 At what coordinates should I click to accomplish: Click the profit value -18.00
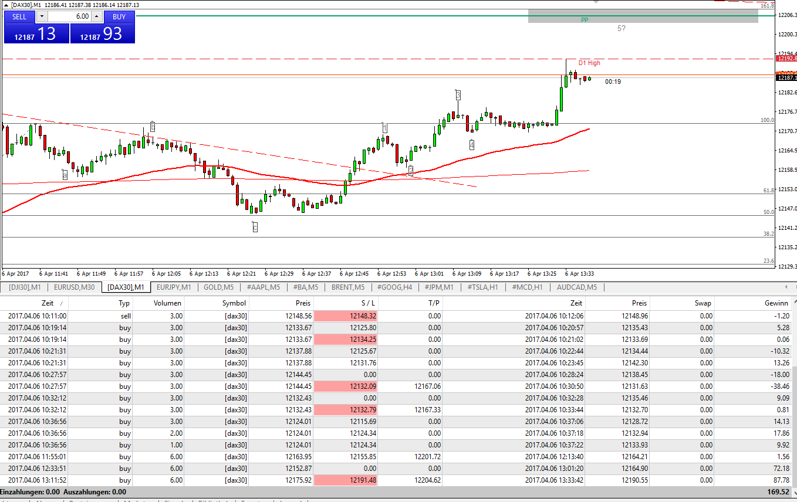[x=779, y=374]
